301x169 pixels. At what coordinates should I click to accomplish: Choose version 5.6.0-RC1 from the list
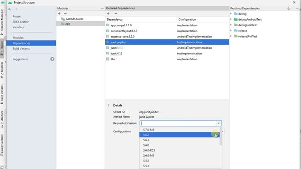click(179, 150)
